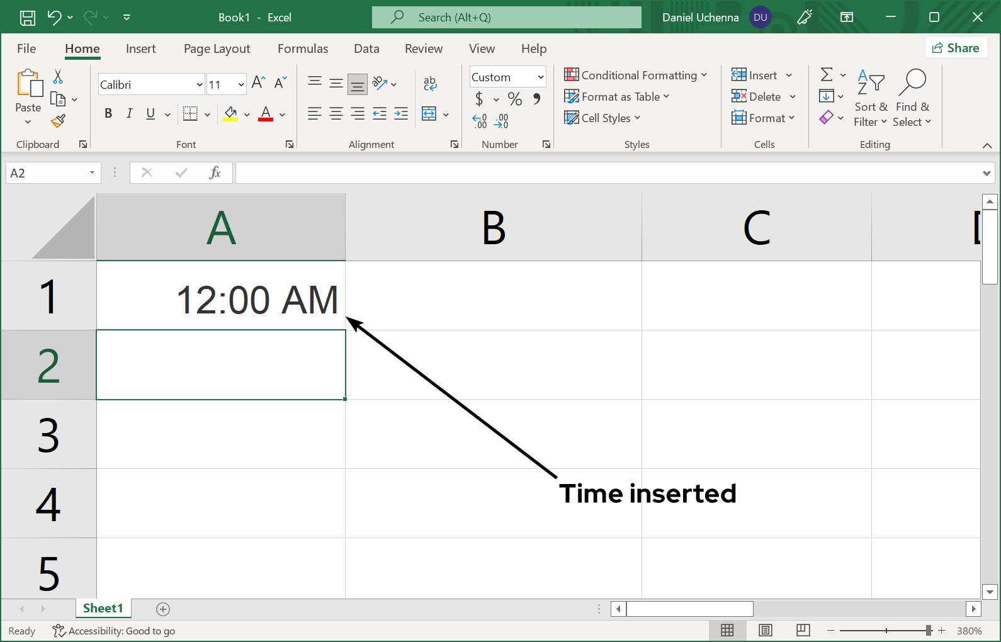This screenshot has width=1001, height=642.
Task: Click the Cut scissors icon
Action: pos(58,77)
